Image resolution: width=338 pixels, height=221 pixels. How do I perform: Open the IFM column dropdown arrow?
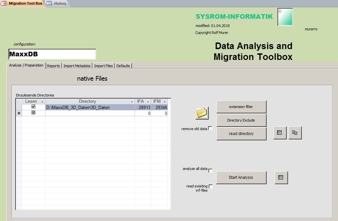[165, 102]
